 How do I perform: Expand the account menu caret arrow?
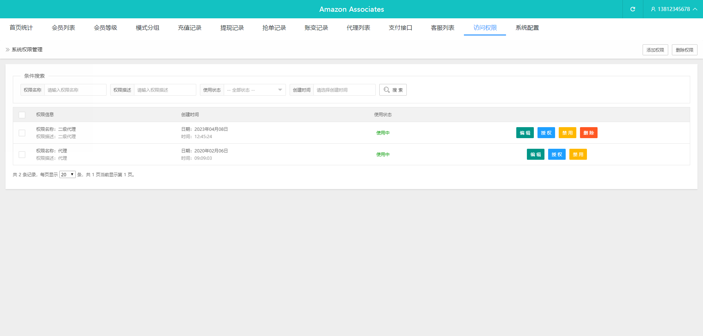695,9
